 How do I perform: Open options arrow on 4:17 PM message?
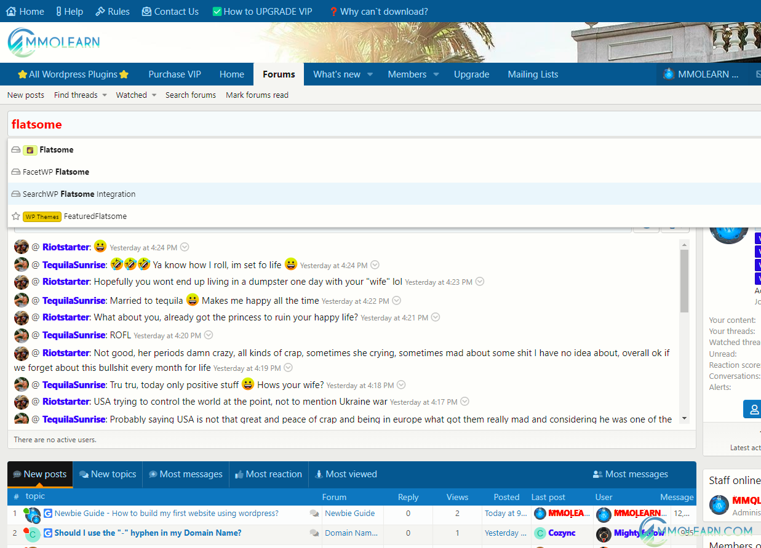[465, 402]
